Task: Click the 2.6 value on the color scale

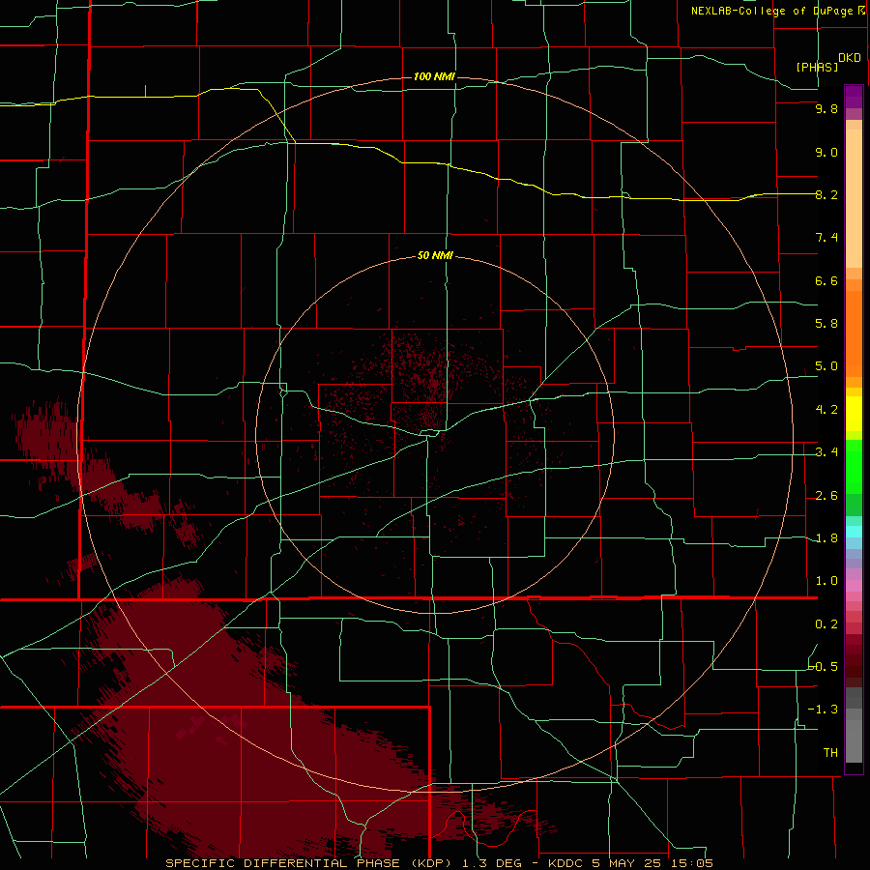Action: pos(826,496)
